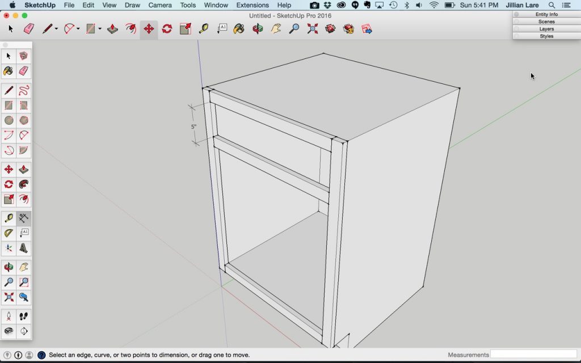
Task: Open the Layers panel on the right
Action: 546,28
